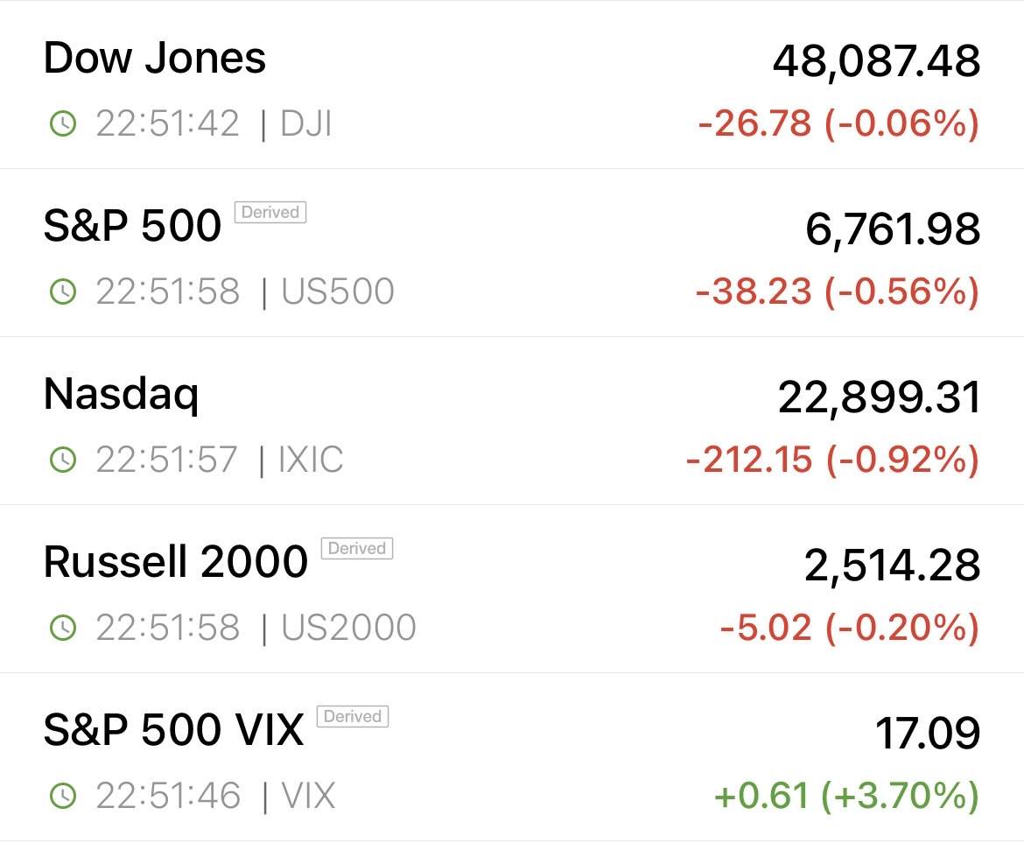Click the clock icon in Nasdaq row

point(63,460)
